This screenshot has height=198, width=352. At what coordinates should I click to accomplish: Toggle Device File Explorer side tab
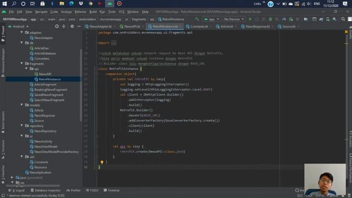(x=350, y=169)
